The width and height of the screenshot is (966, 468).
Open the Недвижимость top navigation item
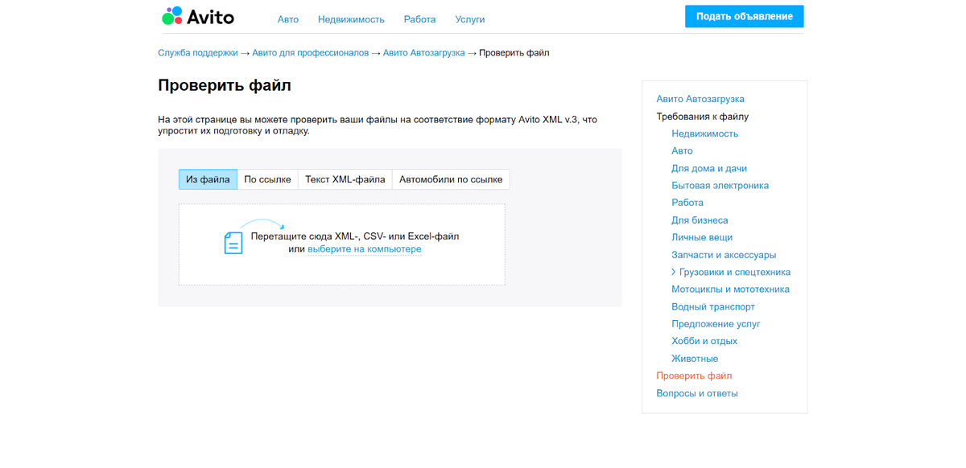[351, 19]
